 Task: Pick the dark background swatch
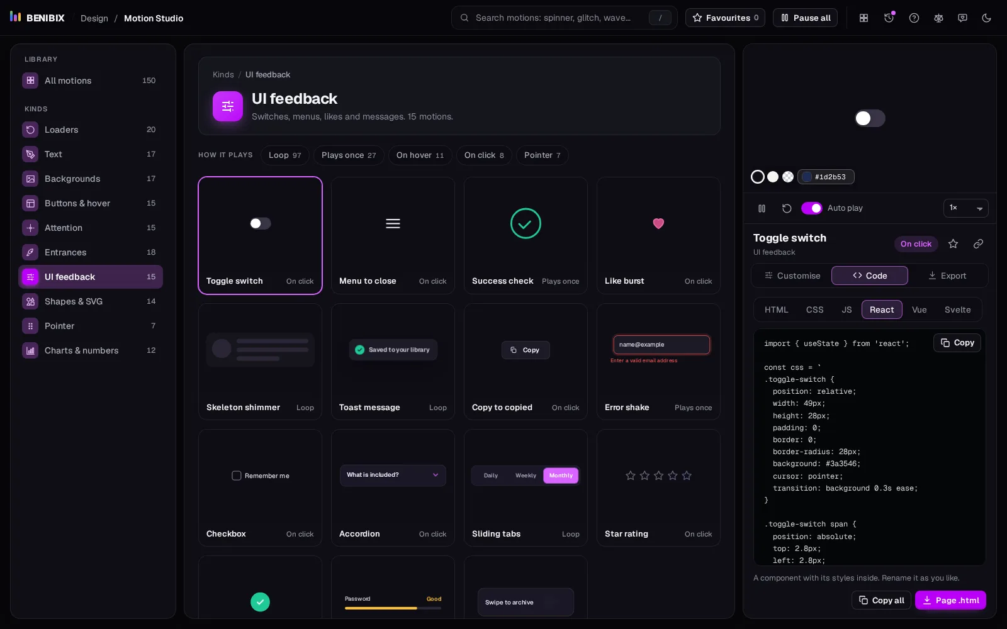(758, 177)
